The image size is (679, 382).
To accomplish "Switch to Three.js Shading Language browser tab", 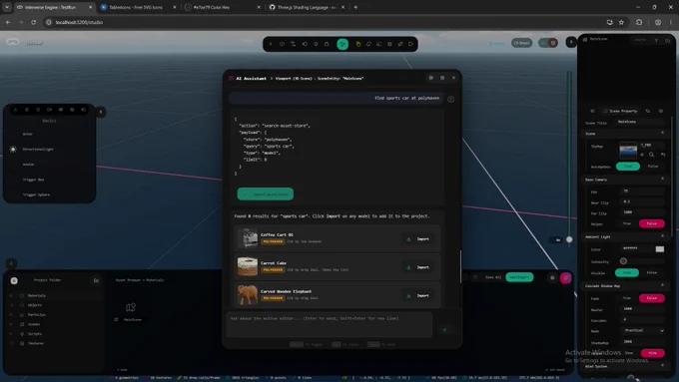I will click(x=307, y=7).
